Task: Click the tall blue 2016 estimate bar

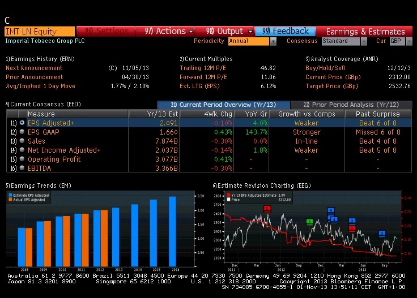Action: (172, 231)
